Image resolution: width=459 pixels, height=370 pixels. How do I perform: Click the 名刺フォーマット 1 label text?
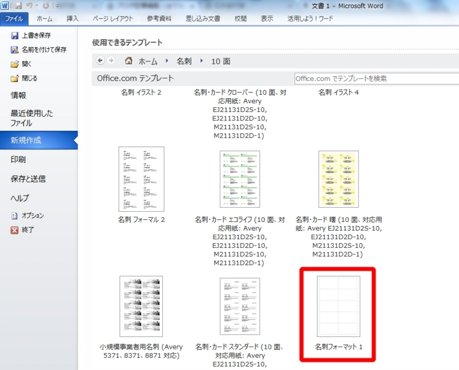tap(339, 347)
